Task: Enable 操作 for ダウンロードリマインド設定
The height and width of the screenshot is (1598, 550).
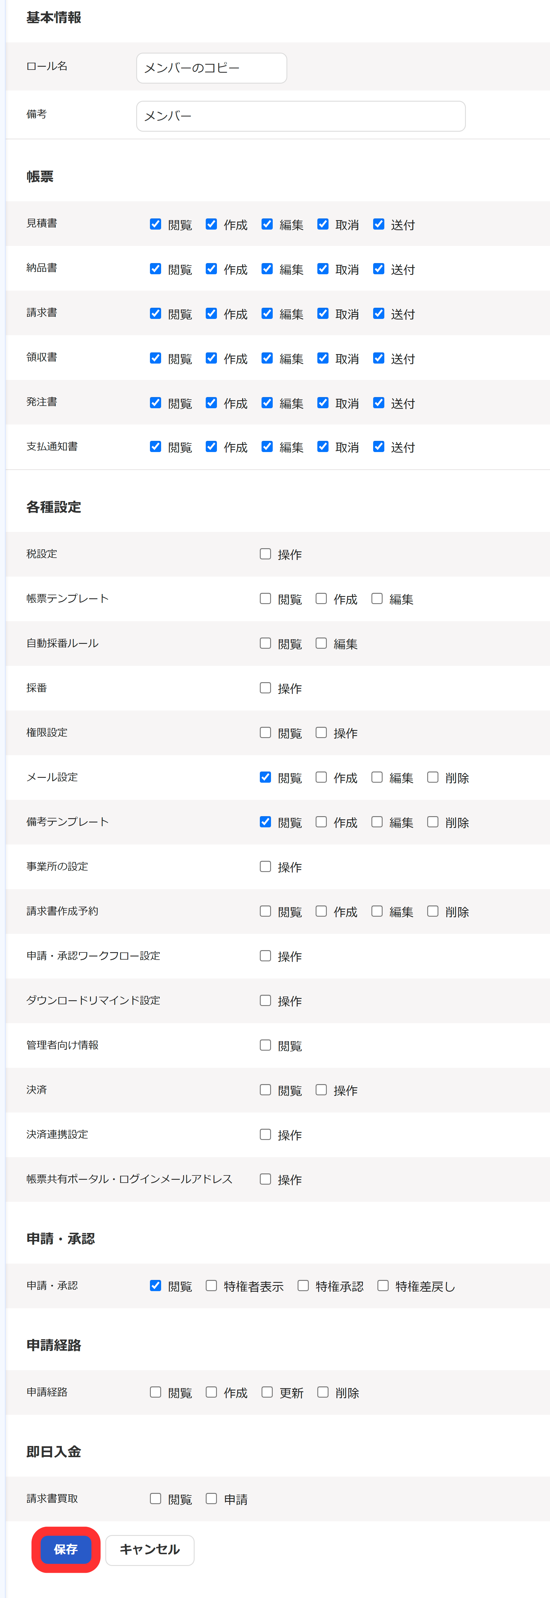Action: tap(265, 1001)
